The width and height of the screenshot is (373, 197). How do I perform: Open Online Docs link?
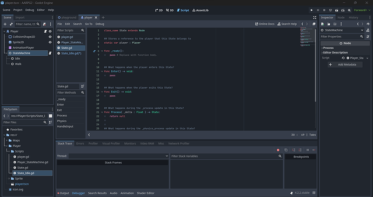264,24
